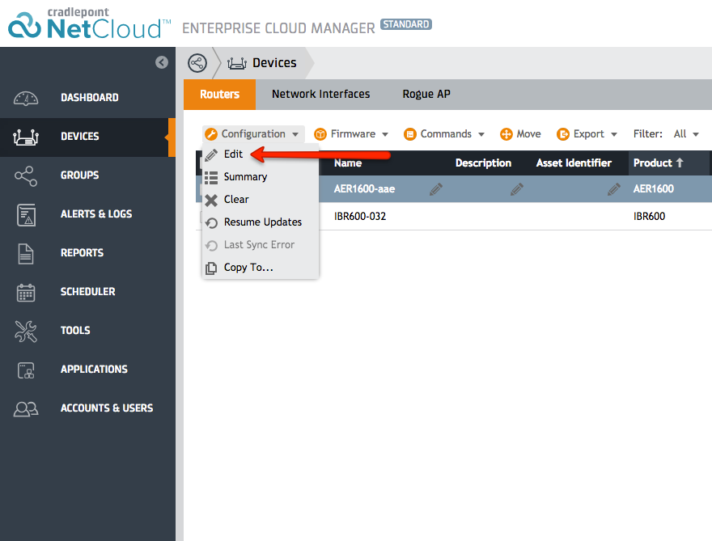Choose Summary from the Configuration menu
The image size is (712, 541).
(x=261, y=177)
